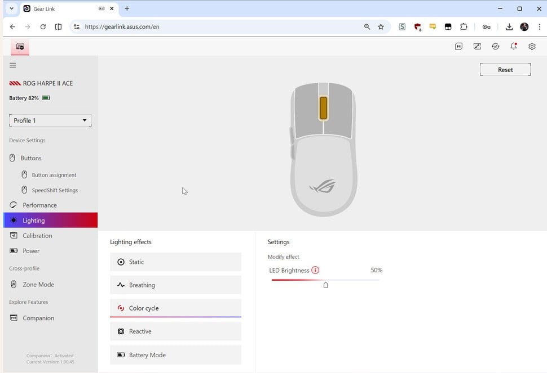Click the header icon beside the M icon

point(477,46)
